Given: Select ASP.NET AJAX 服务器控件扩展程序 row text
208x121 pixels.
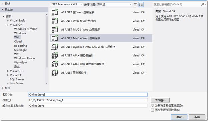Looking at the screenshot, I should pos(83,64).
